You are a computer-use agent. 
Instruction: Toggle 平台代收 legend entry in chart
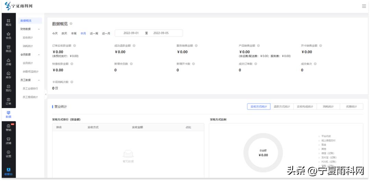(324, 136)
